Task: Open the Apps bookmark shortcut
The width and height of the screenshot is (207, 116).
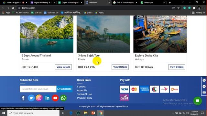Action: (6, 13)
